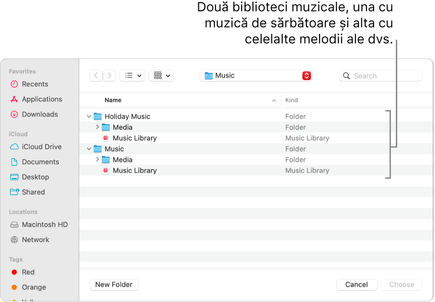
Task: Click the Holiday Music folder icon
Action: click(x=98, y=116)
